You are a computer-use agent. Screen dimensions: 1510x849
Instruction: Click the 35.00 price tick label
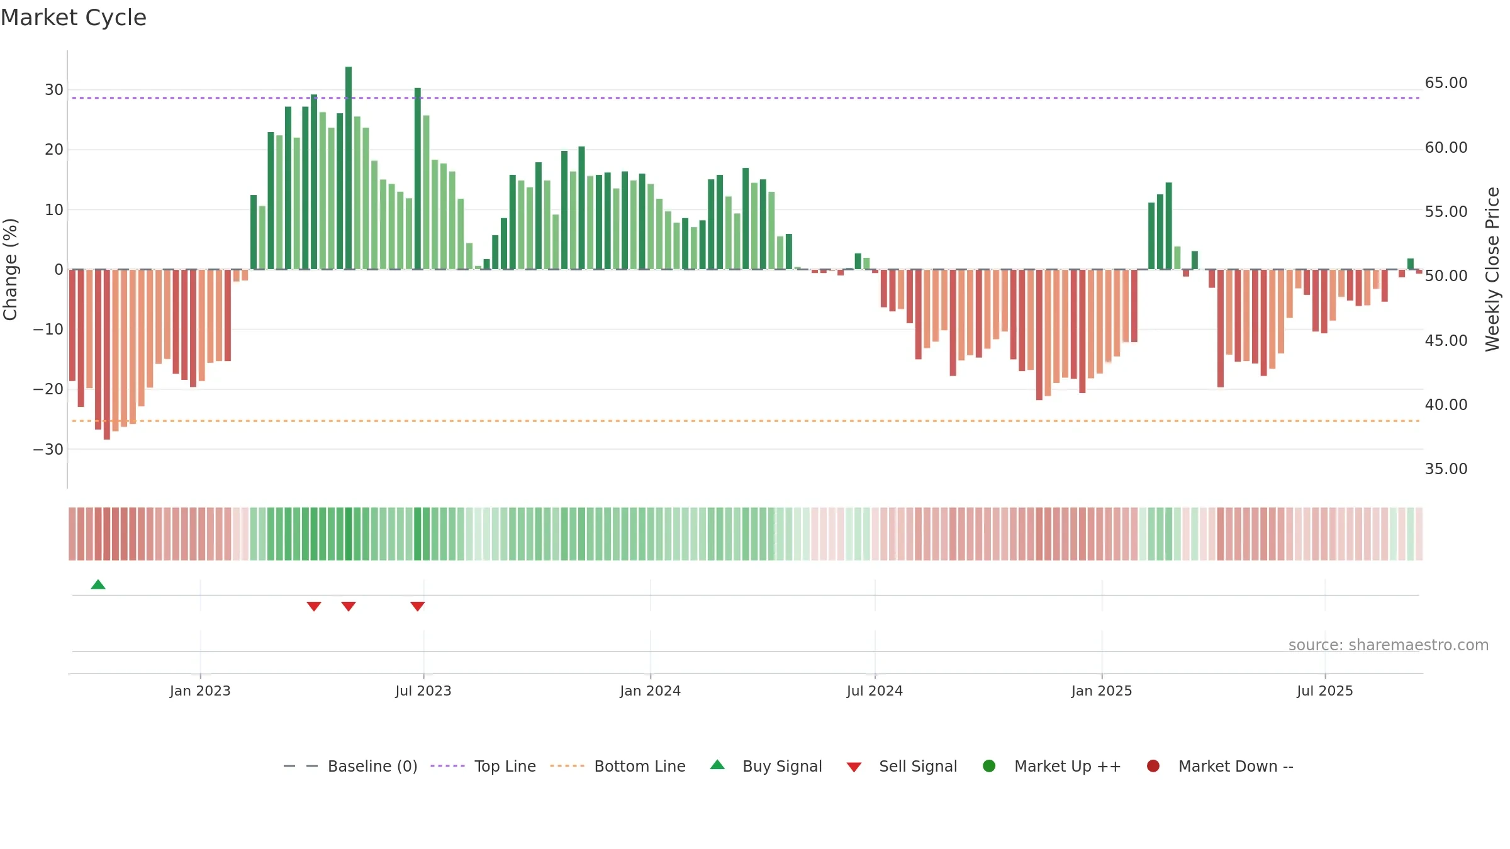point(1446,469)
